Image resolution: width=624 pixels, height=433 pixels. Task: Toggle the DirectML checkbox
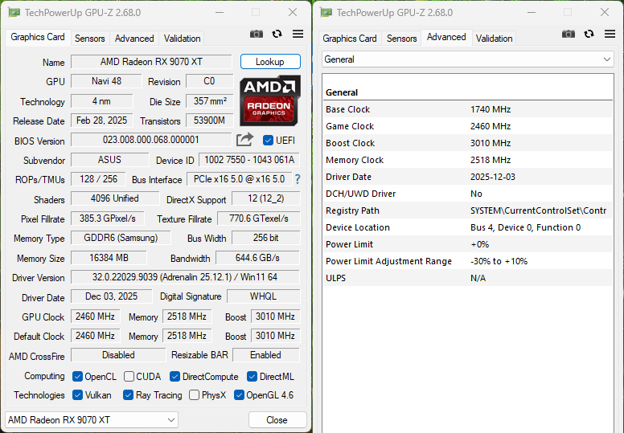coord(252,377)
